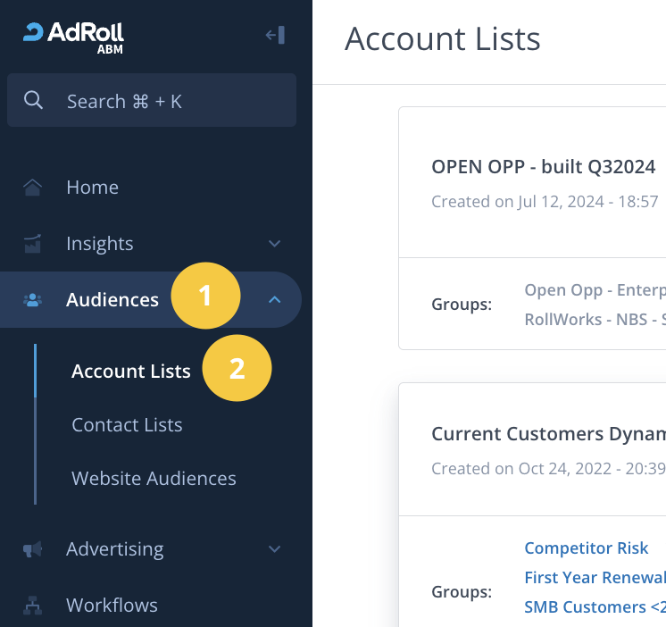Collapse the Audiences section chevron

[275, 300]
